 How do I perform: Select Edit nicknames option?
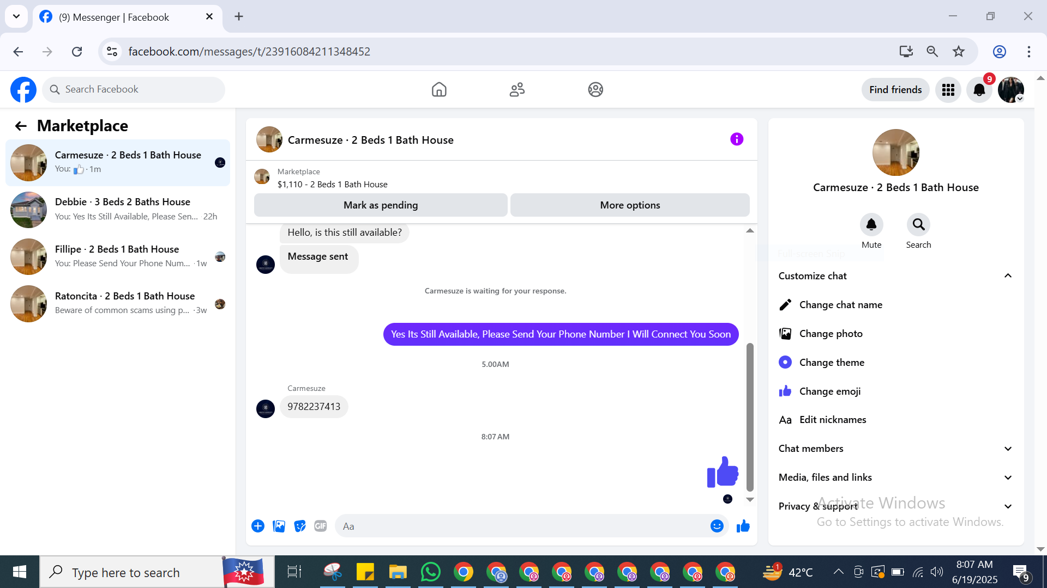click(x=896, y=420)
